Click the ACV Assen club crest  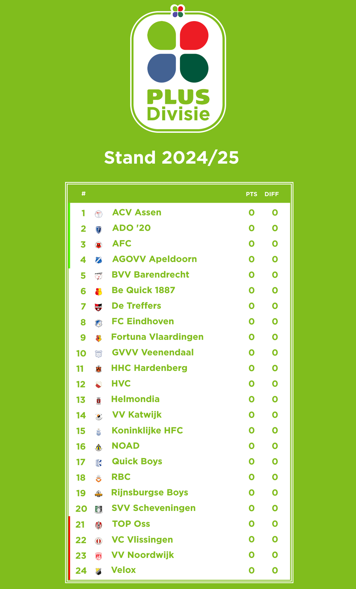(99, 214)
